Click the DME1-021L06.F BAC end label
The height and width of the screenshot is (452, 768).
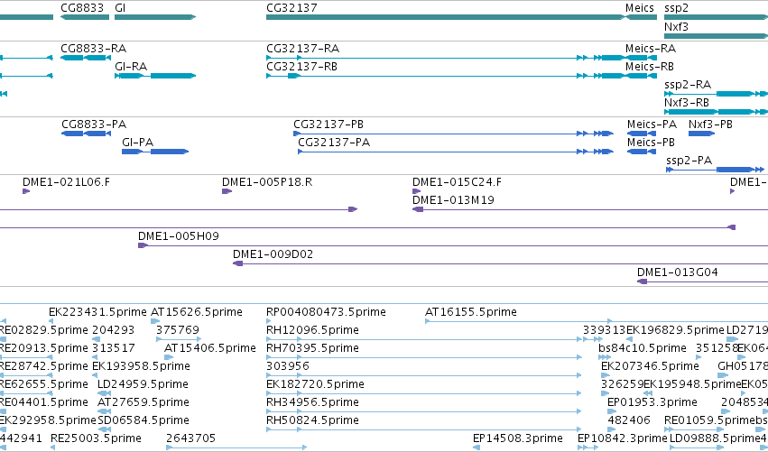66,182
